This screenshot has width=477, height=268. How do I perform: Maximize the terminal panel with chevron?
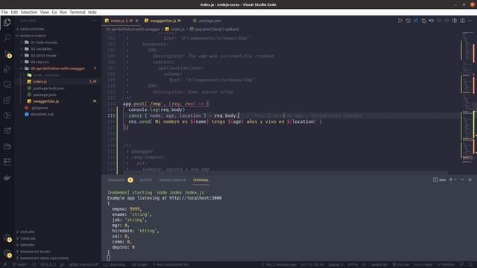pos(462,180)
